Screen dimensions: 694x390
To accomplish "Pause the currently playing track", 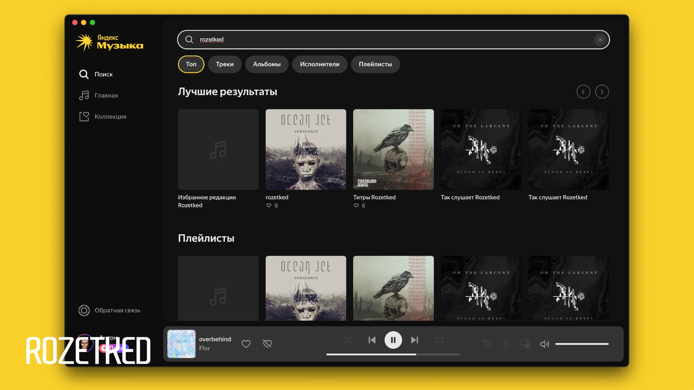I will click(x=393, y=340).
